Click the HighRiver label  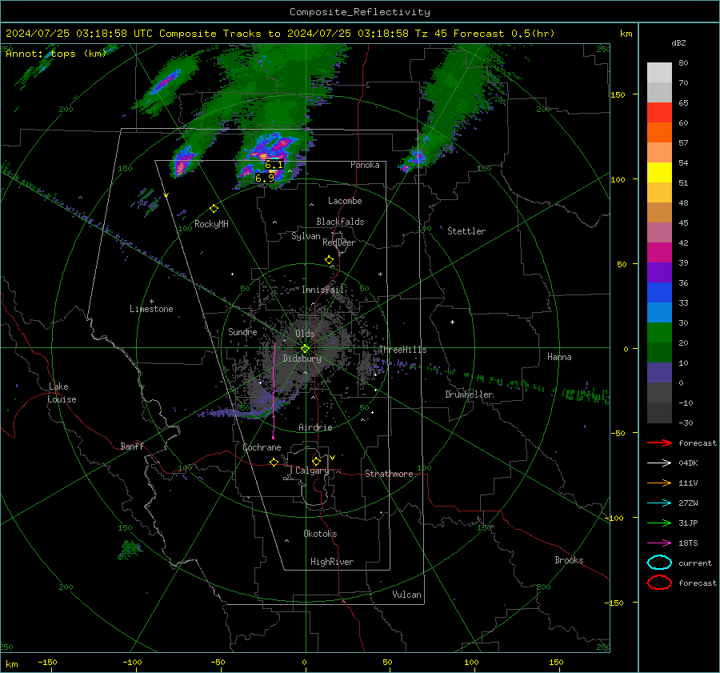[332, 562]
